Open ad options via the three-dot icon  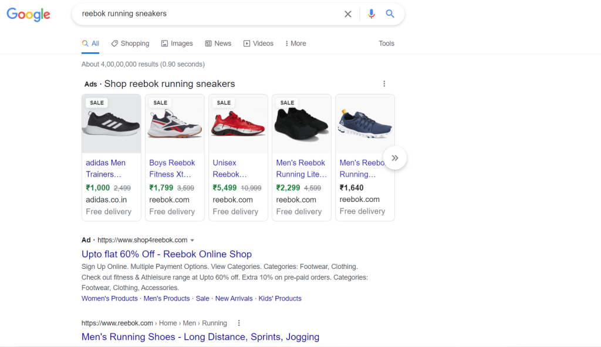pos(384,83)
